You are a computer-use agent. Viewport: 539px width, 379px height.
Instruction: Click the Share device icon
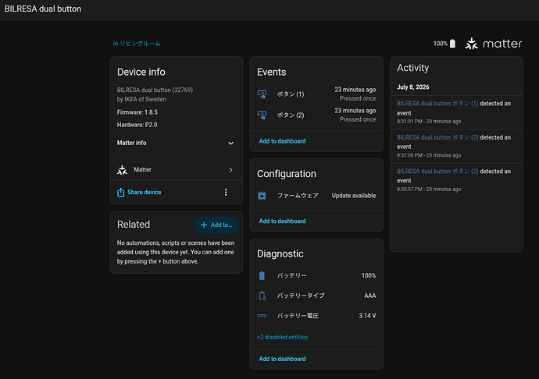120,193
